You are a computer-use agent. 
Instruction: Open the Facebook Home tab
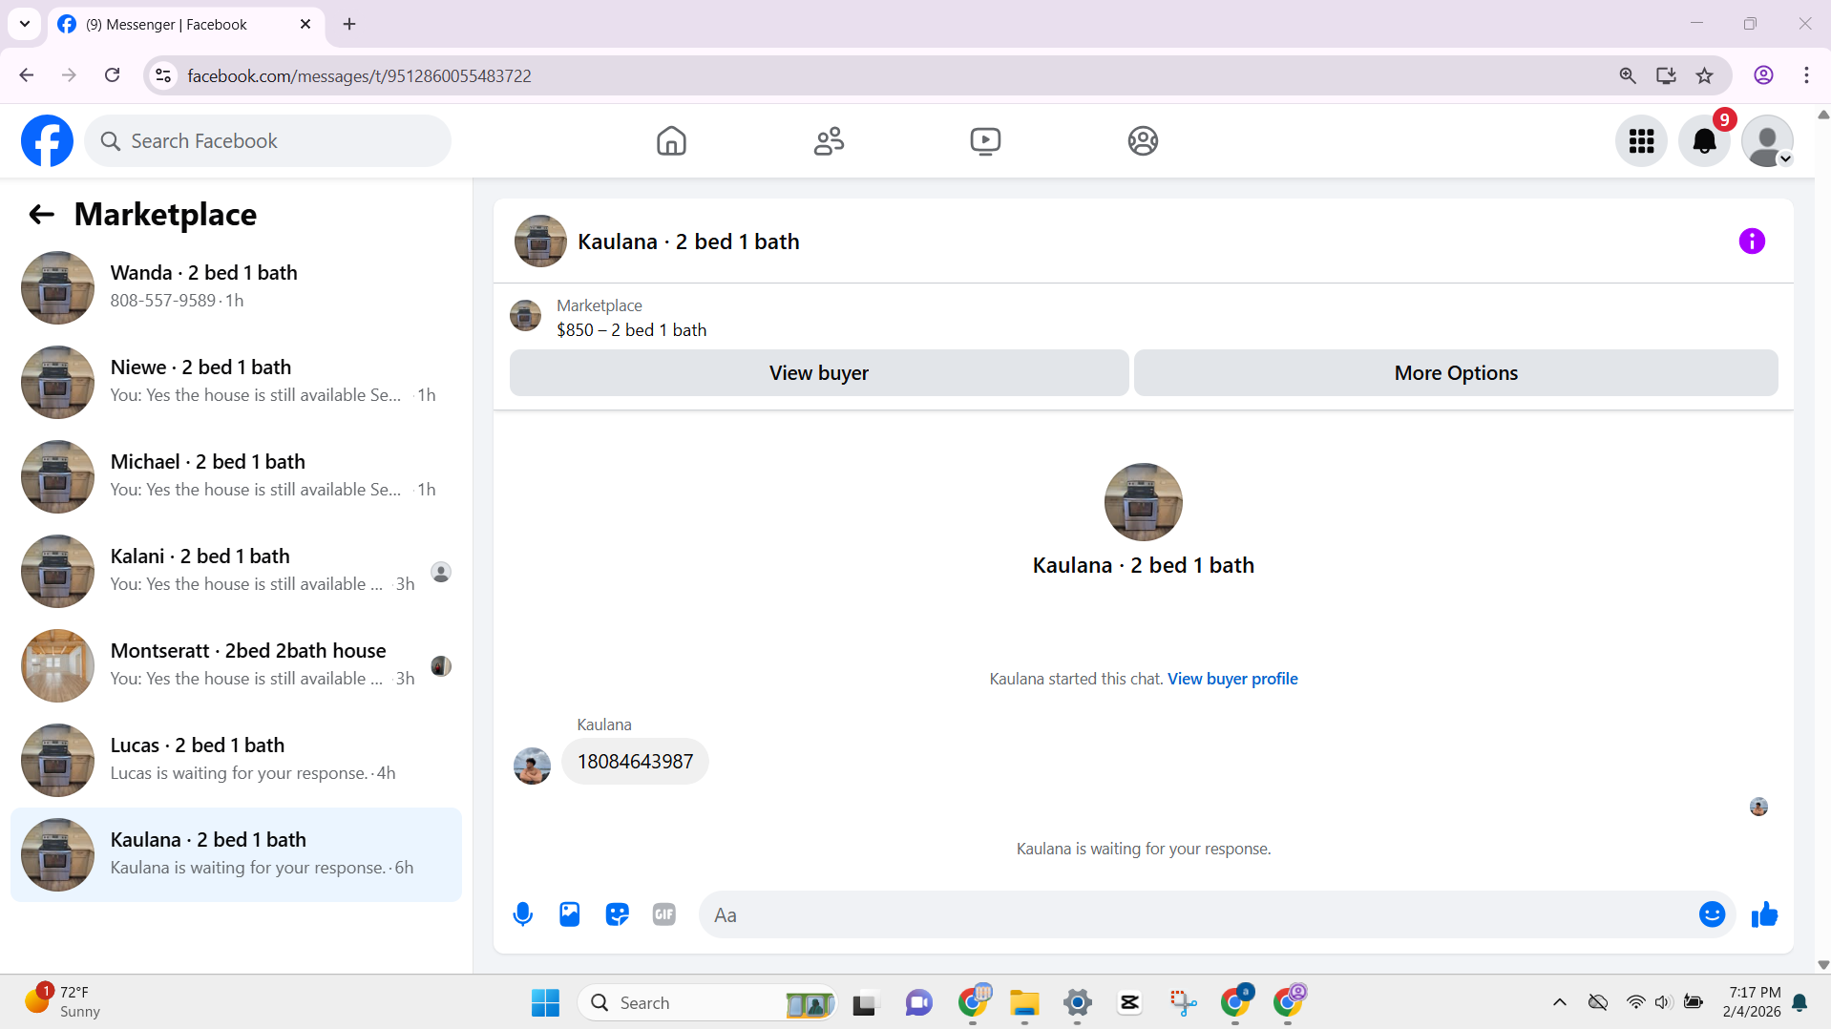point(671,141)
